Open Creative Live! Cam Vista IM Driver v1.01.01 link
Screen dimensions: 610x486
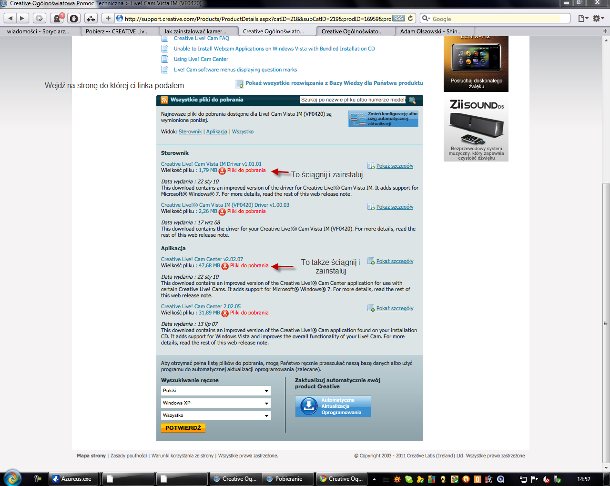[211, 164]
